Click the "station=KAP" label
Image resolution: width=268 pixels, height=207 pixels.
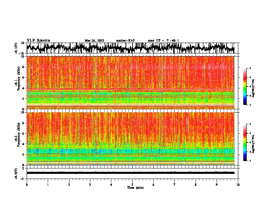click(x=126, y=41)
